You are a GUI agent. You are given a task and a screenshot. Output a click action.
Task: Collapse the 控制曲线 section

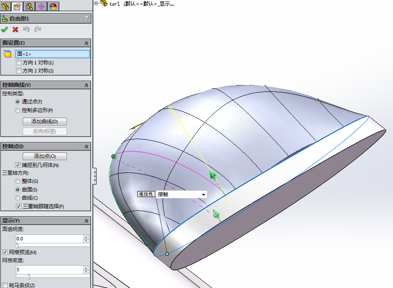coord(86,85)
